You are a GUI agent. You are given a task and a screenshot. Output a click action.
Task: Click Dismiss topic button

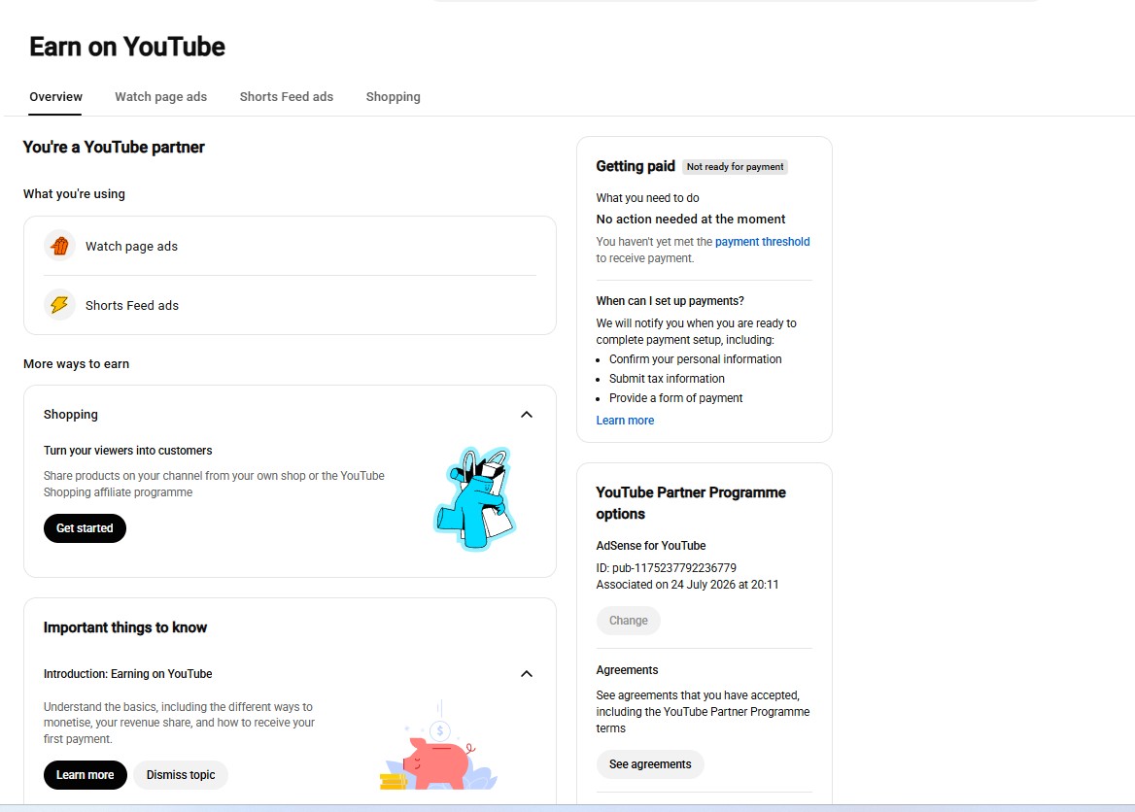[x=181, y=775]
